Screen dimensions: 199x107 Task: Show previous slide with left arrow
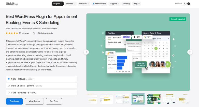pyautogui.click(x=86, y=52)
